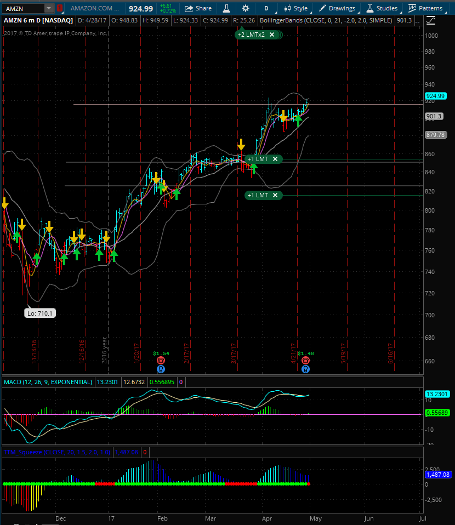Click the 4/21/17 expiration date marker
This screenshot has width=455, height=525.
[293, 353]
